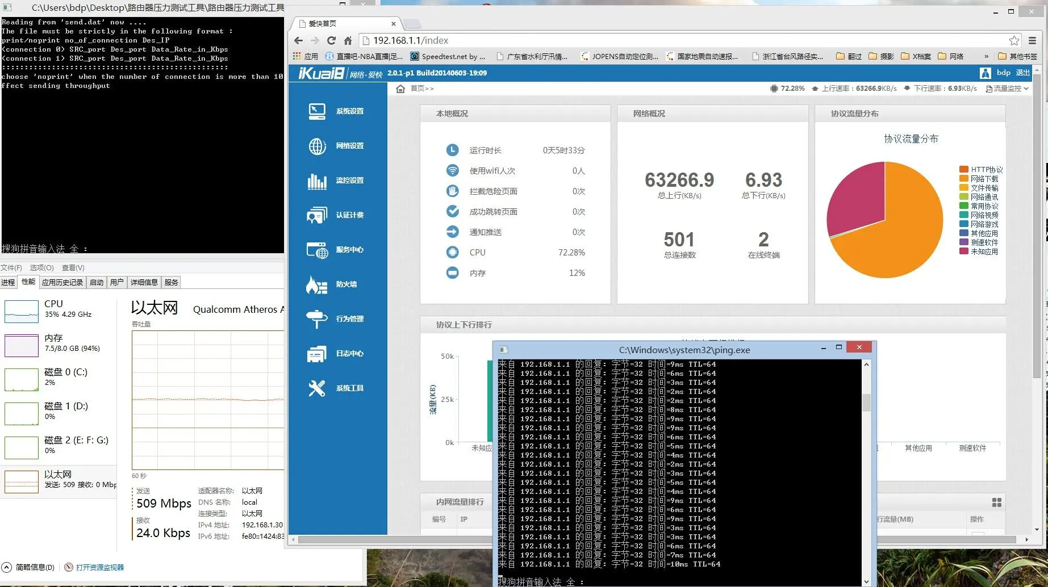The height and width of the screenshot is (587, 1048).
Task: Expand more bookmarks chevron
Action: point(987,56)
